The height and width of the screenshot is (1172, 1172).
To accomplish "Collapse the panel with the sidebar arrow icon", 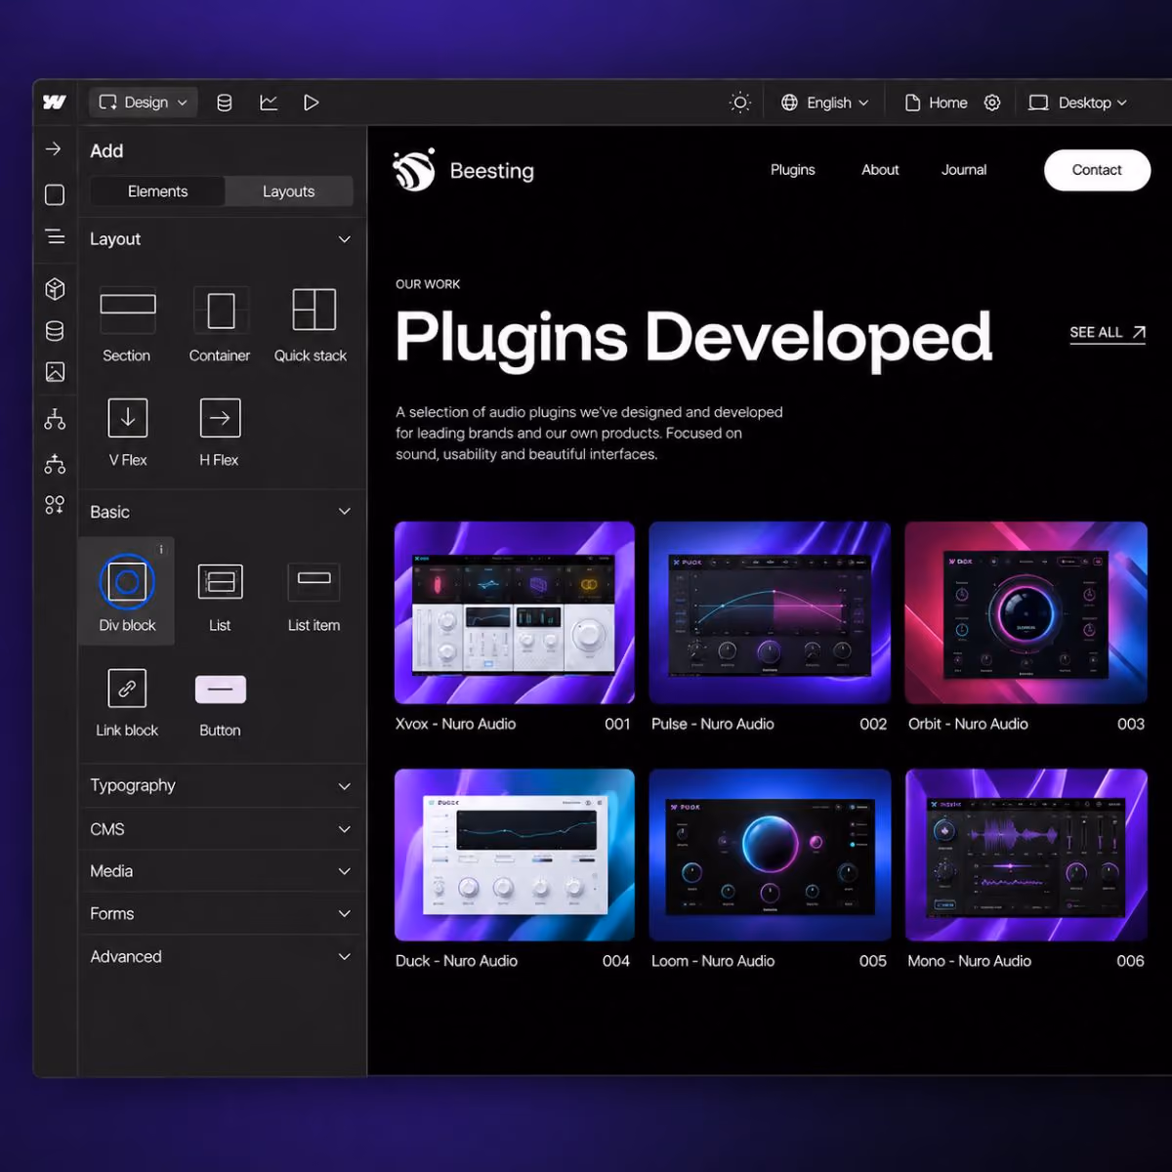I will pyautogui.click(x=54, y=148).
